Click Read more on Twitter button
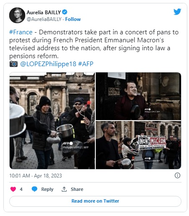Screen dimensions: 189x216 [95, 201]
